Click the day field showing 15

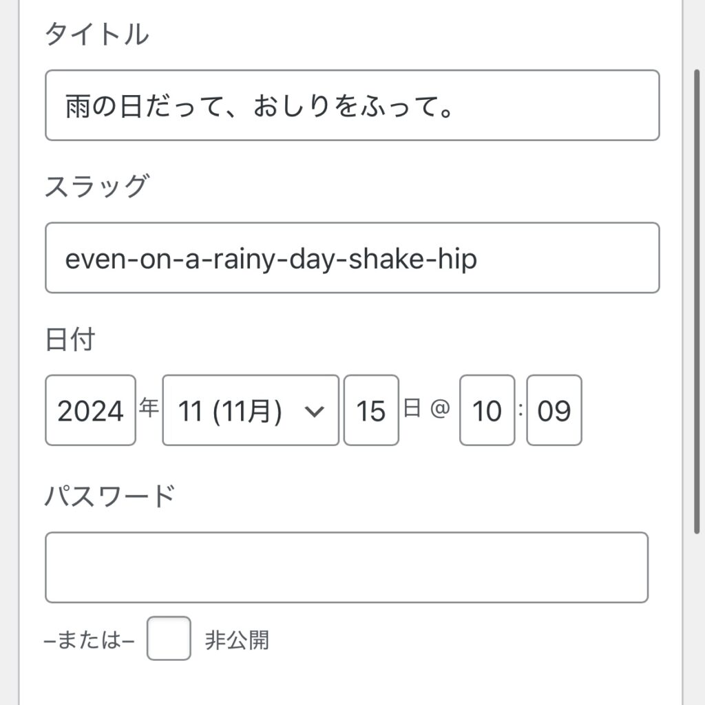pyautogui.click(x=371, y=410)
